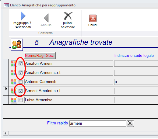
Task: Select the record selector of the Armeni Amatori s.r.l. row
Action: coord(6,91)
